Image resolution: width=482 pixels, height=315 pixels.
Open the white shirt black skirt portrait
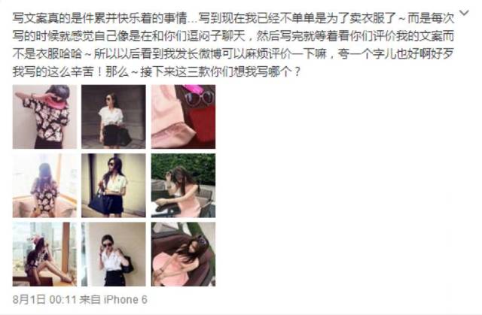coord(114,254)
